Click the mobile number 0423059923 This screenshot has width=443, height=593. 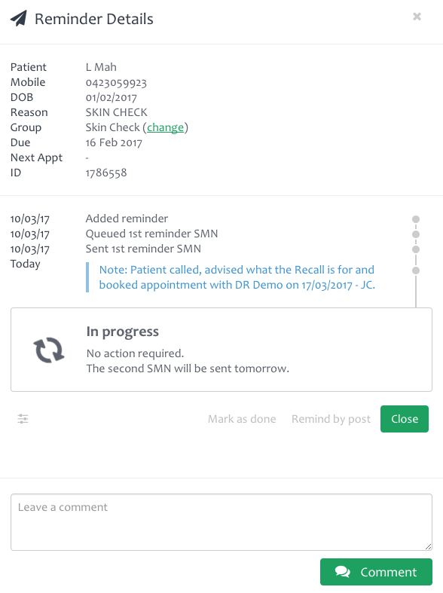coord(116,82)
